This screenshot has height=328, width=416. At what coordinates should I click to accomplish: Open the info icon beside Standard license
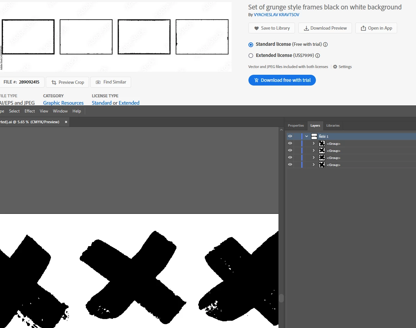[x=325, y=44]
